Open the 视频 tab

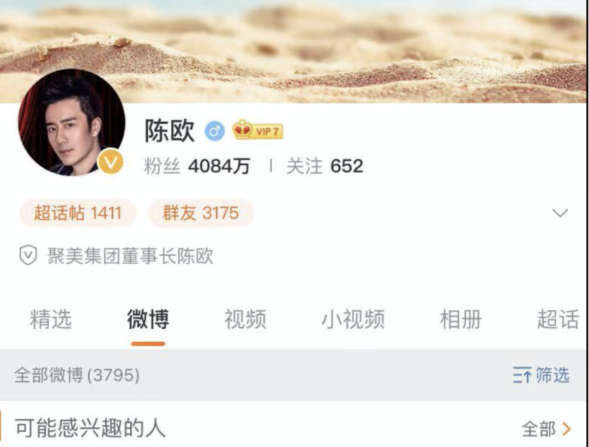click(x=245, y=319)
